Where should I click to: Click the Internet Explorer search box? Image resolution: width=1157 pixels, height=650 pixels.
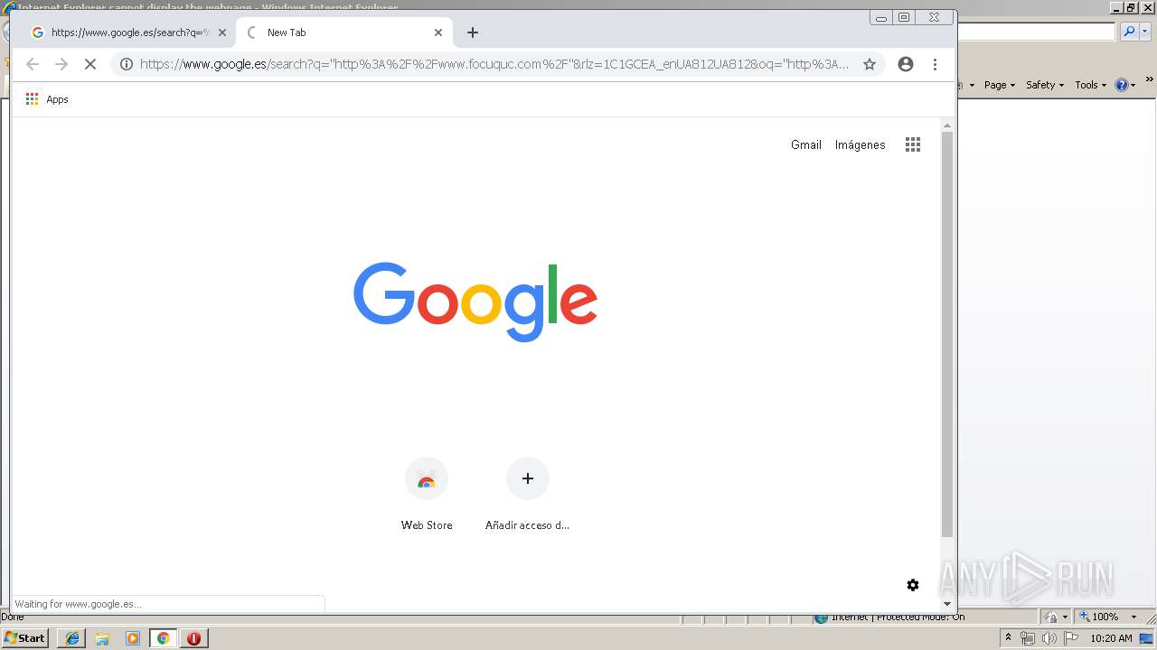tap(1037, 32)
